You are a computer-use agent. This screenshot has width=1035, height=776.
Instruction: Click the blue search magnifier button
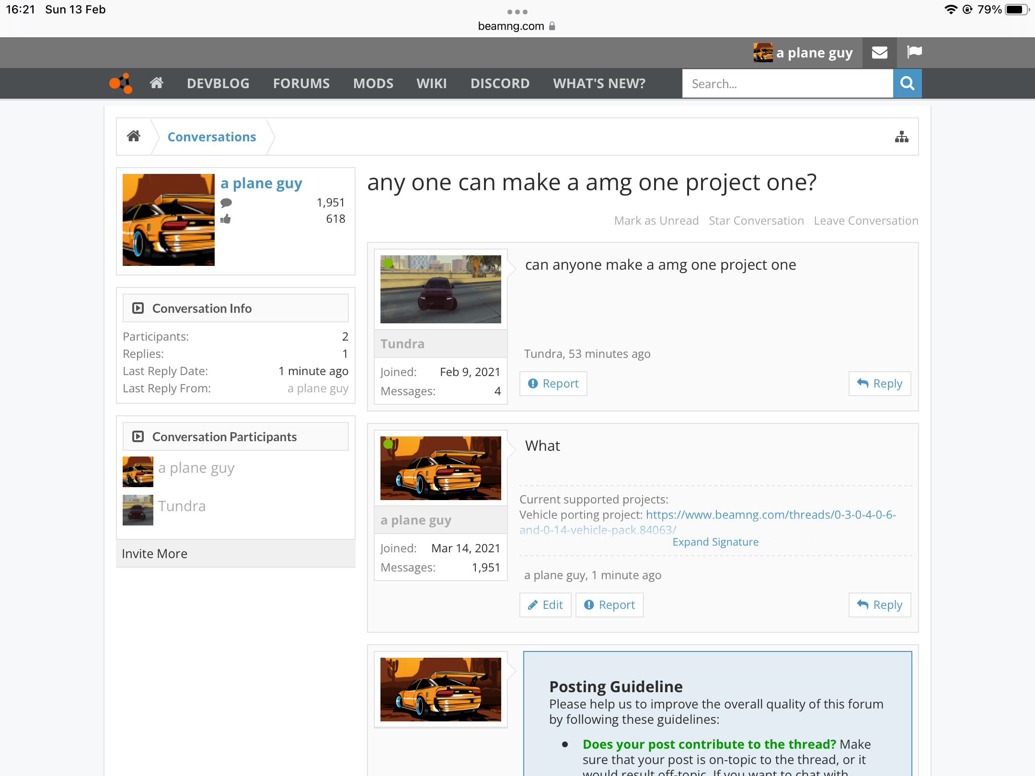(907, 83)
